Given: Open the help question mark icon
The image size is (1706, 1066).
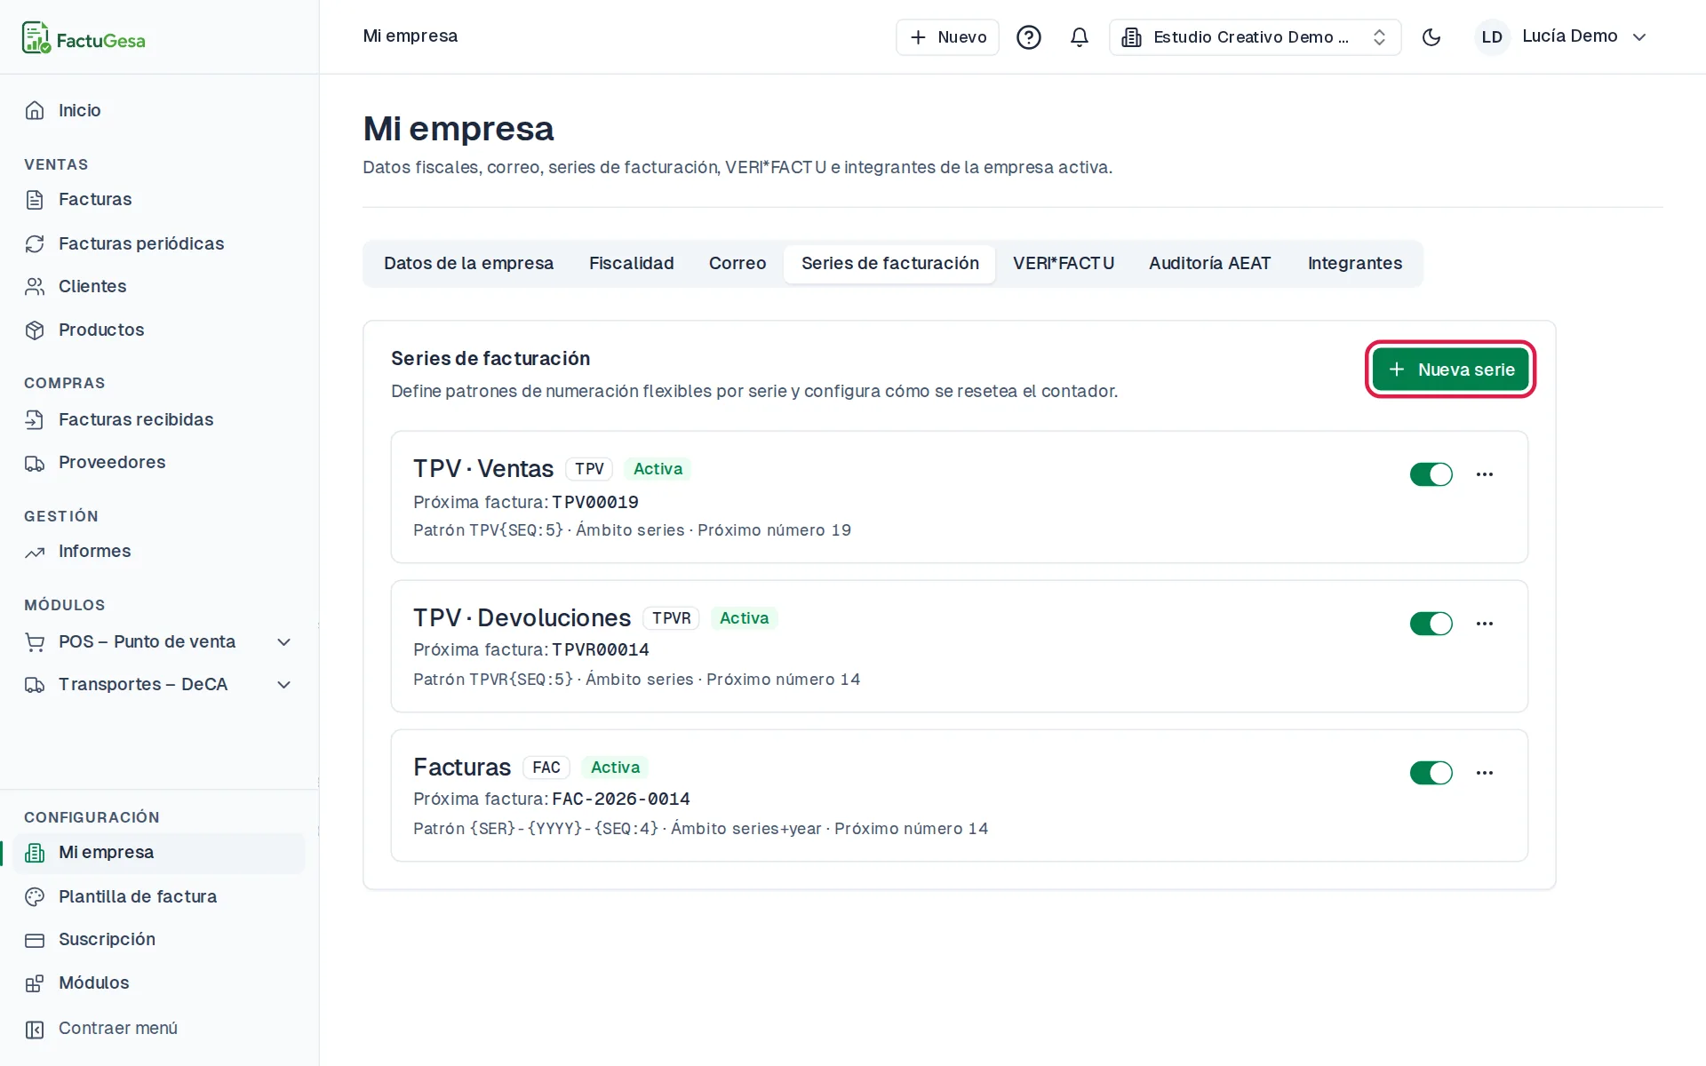Looking at the screenshot, I should pos(1028,37).
